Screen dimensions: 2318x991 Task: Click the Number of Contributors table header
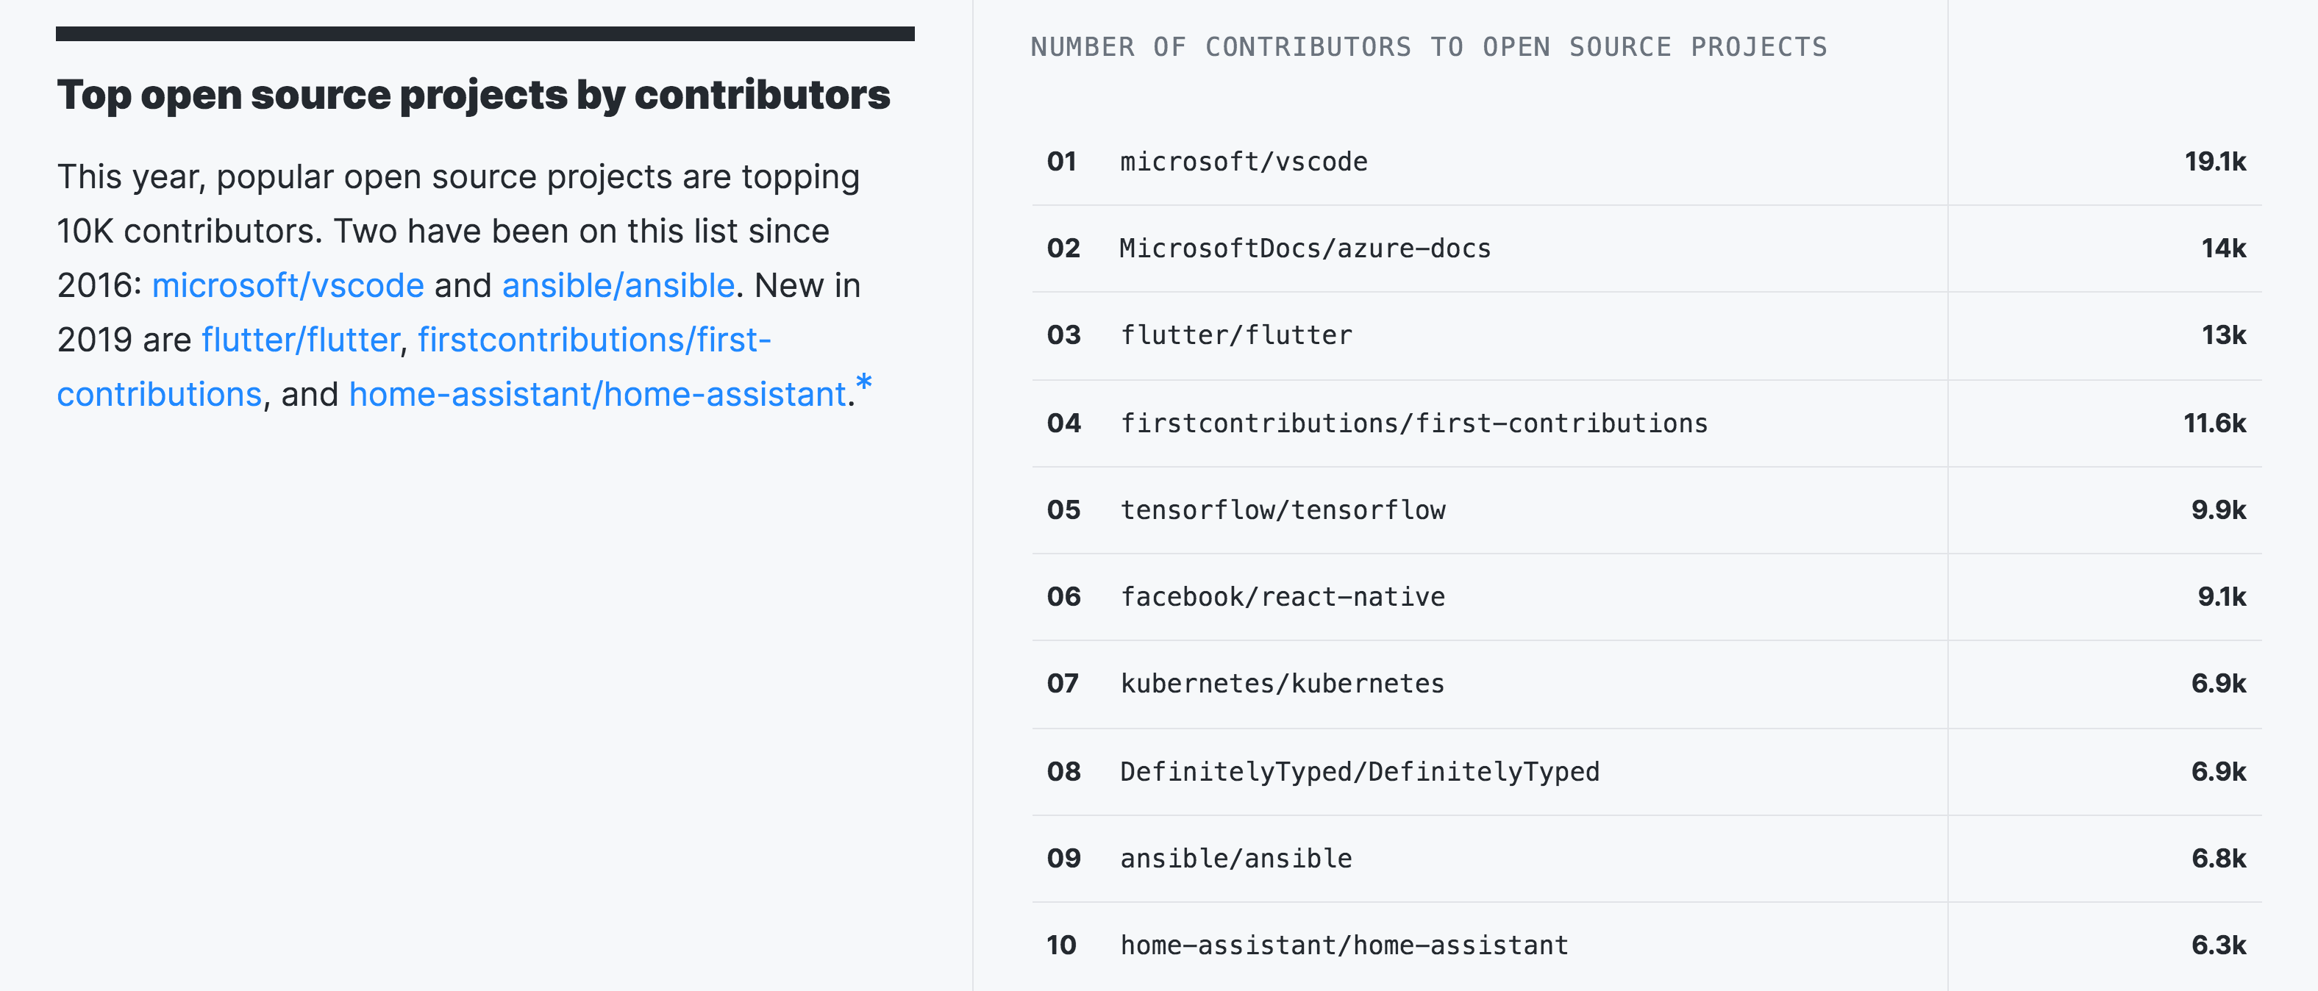pos(1428,47)
